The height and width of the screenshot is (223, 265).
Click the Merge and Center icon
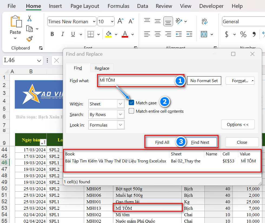click(204, 34)
